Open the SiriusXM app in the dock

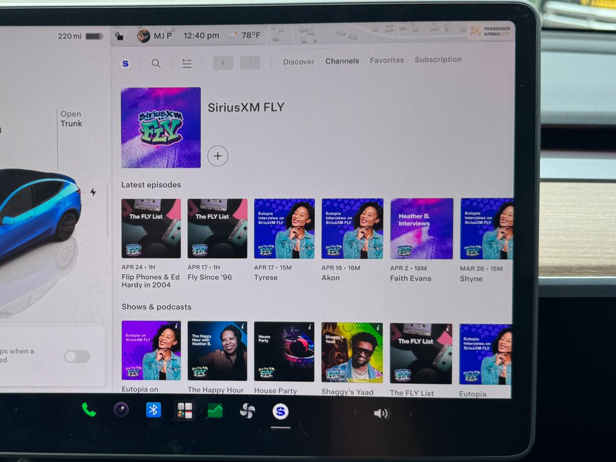(x=281, y=411)
